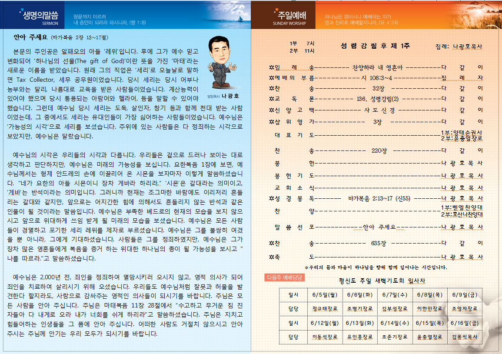Click the 축도 order label
This screenshot has width=502, height=354.
(292, 257)
